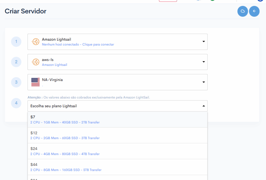Select the $7 plan option
Viewport: 266px width, 180px height.
click(117, 119)
